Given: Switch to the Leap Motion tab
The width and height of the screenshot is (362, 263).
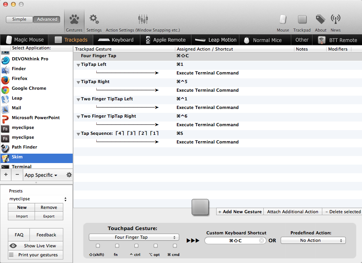Looking at the screenshot, I should coord(216,40).
